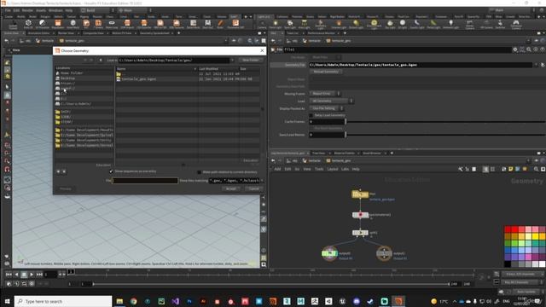The height and width of the screenshot is (307, 546).
Task: Open the network editor Layout menu
Action: (333, 169)
